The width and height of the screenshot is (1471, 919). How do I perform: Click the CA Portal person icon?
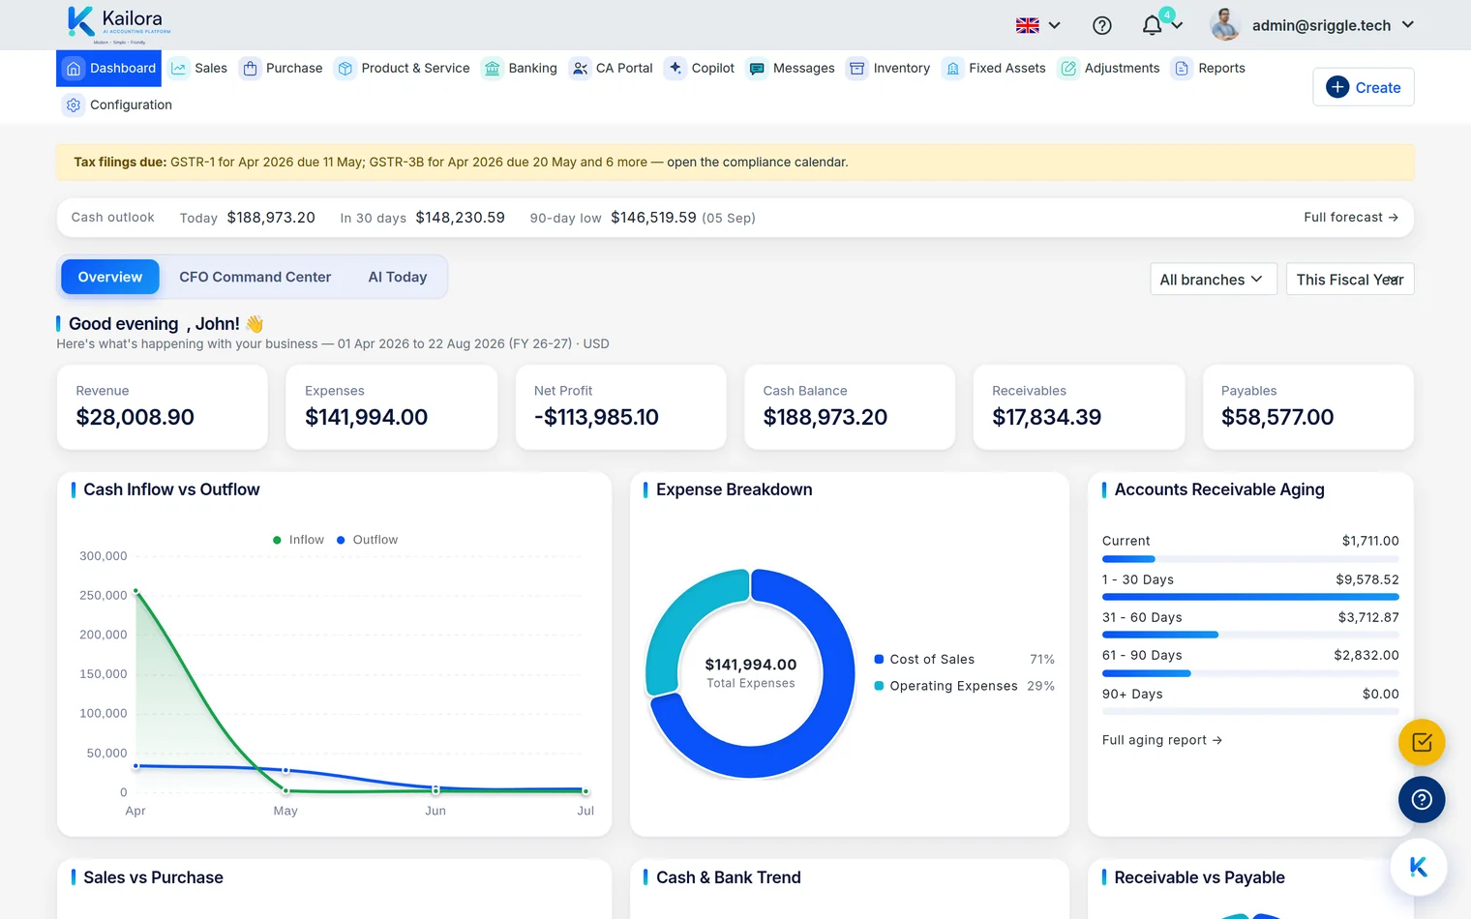coord(580,69)
